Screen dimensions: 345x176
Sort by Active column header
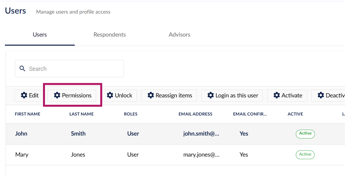[x=295, y=114]
